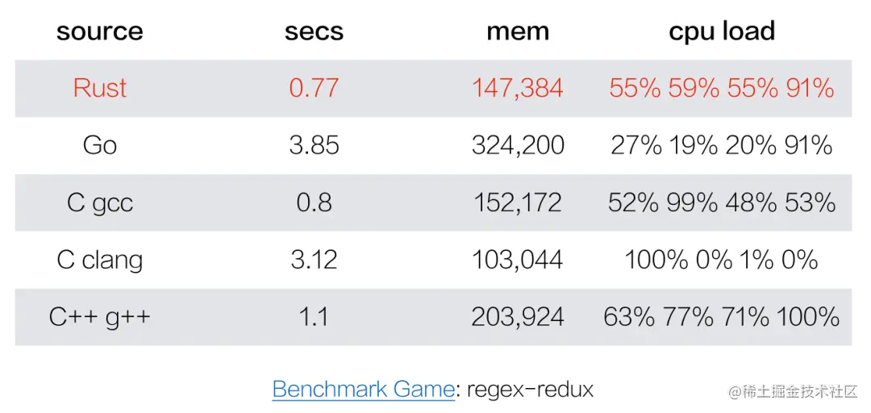The width and height of the screenshot is (871, 413).
Task: Click the secs column header
Action: point(315,31)
